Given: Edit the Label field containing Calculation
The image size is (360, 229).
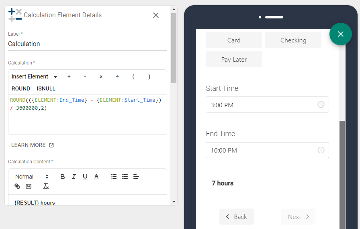Looking at the screenshot, I should point(88,44).
